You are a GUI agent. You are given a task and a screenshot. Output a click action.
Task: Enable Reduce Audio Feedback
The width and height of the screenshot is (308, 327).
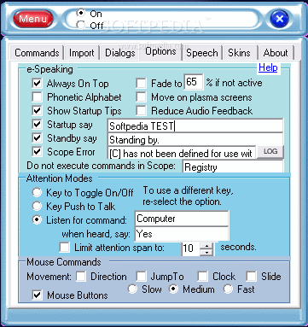(x=141, y=111)
